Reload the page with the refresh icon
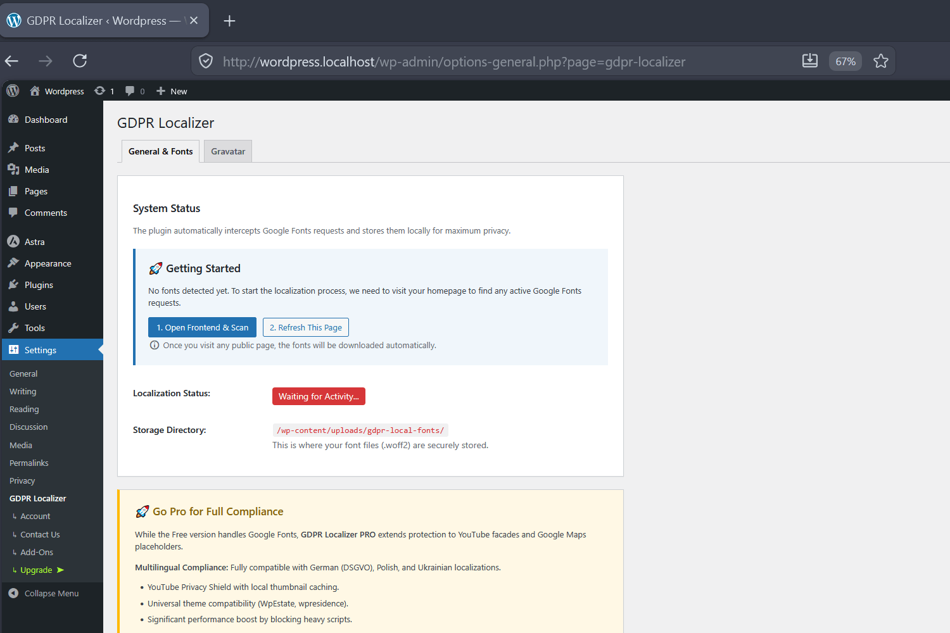The image size is (950, 633). click(x=80, y=61)
